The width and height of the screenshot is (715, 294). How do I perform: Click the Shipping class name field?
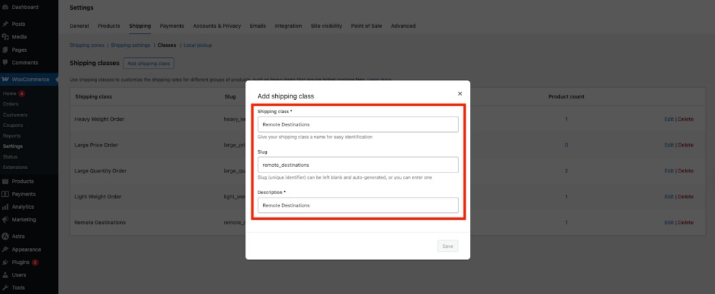point(357,124)
